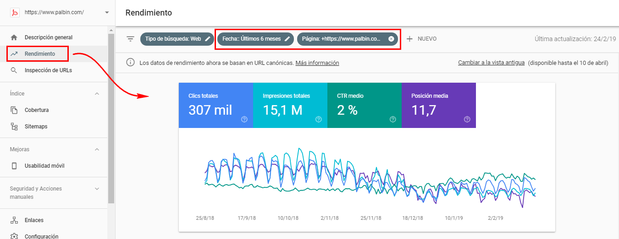The width and height of the screenshot is (619, 239).
Task: Click the filter list icon
Action: pos(131,39)
